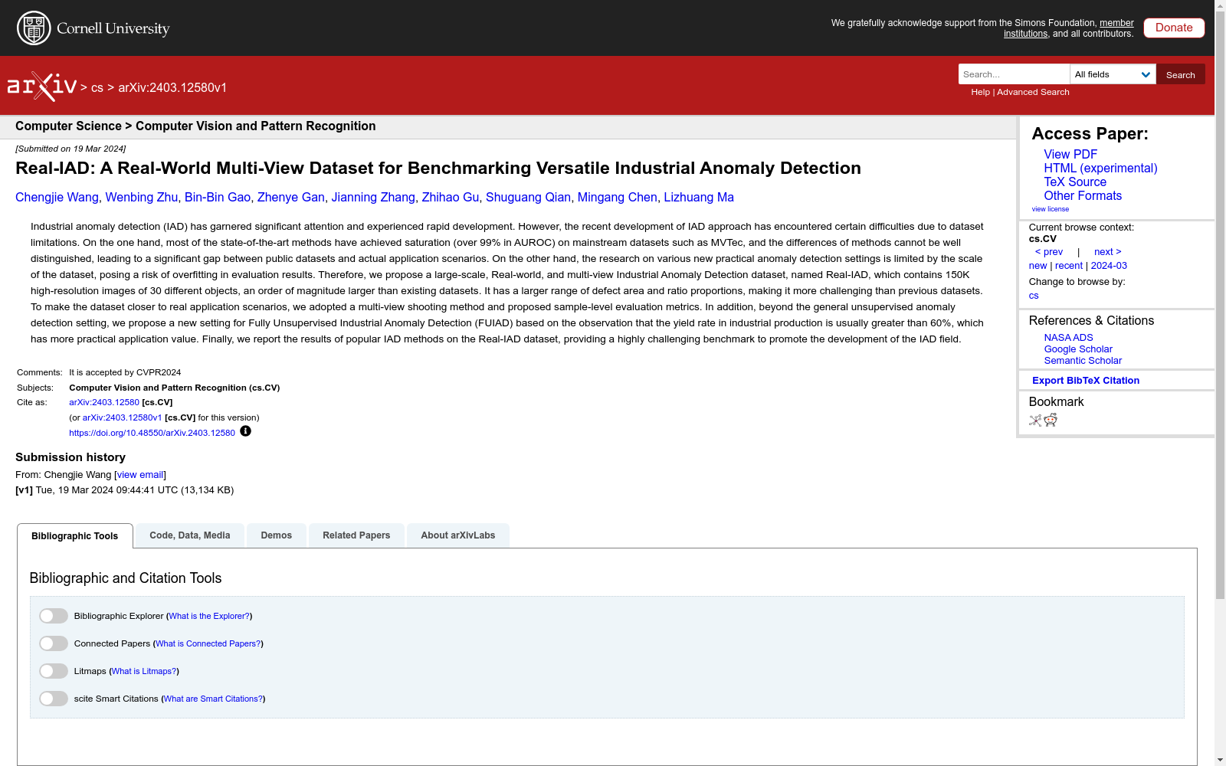
Task: Open HTML (experimental) version
Action: [x=1100, y=168]
